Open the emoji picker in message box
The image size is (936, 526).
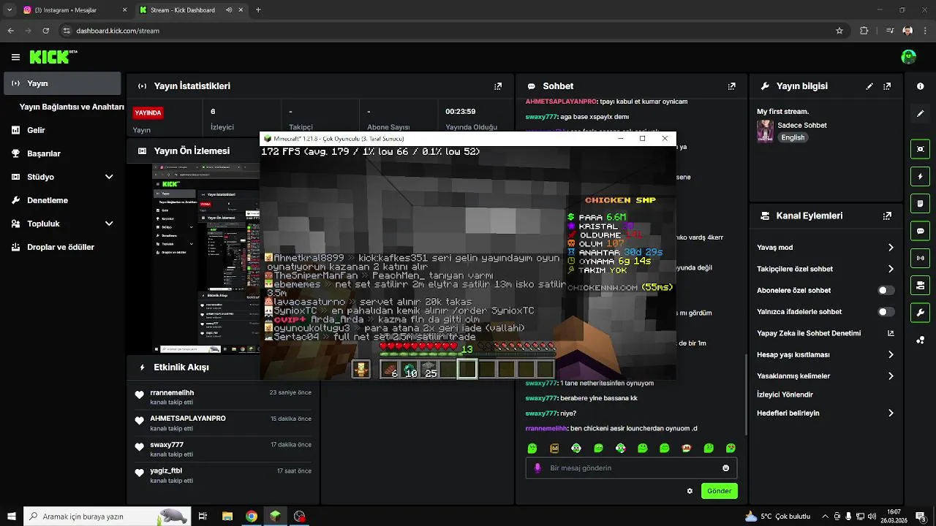click(x=725, y=468)
